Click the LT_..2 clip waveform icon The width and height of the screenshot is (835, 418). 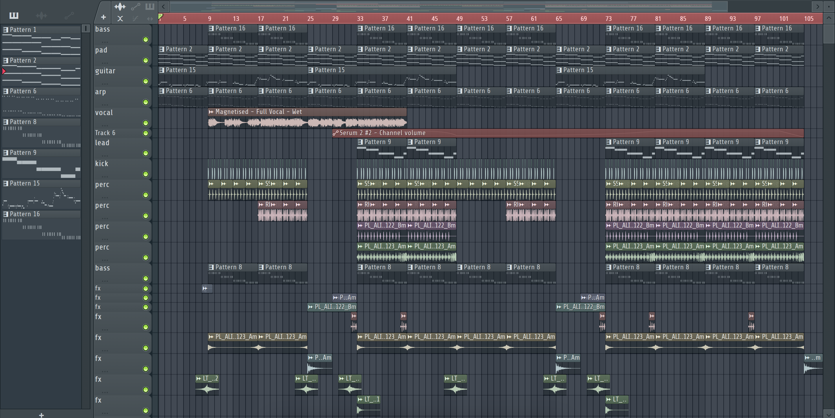(x=199, y=379)
